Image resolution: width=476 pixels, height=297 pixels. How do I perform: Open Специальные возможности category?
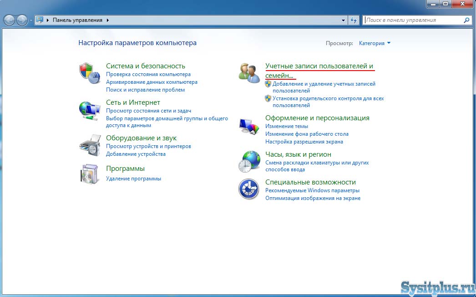(x=310, y=182)
